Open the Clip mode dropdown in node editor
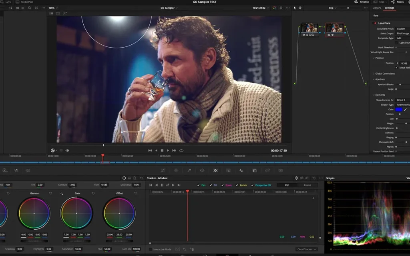Screen dimensions: 410x256 tap(333, 8)
